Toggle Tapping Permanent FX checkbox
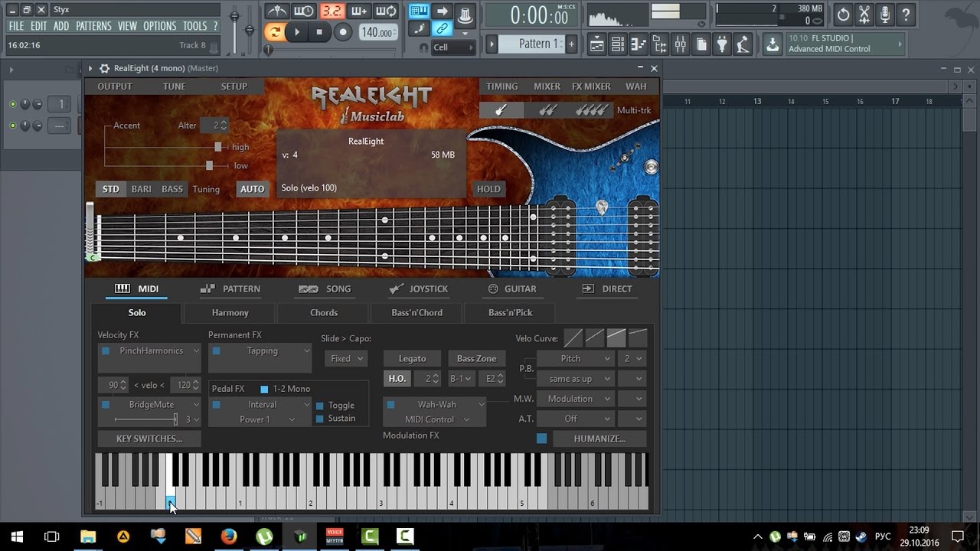980x551 pixels. [x=217, y=350]
